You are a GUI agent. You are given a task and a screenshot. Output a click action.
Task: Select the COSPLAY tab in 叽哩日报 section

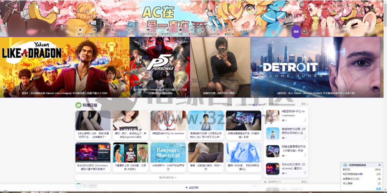pyautogui.click(x=242, y=105)
